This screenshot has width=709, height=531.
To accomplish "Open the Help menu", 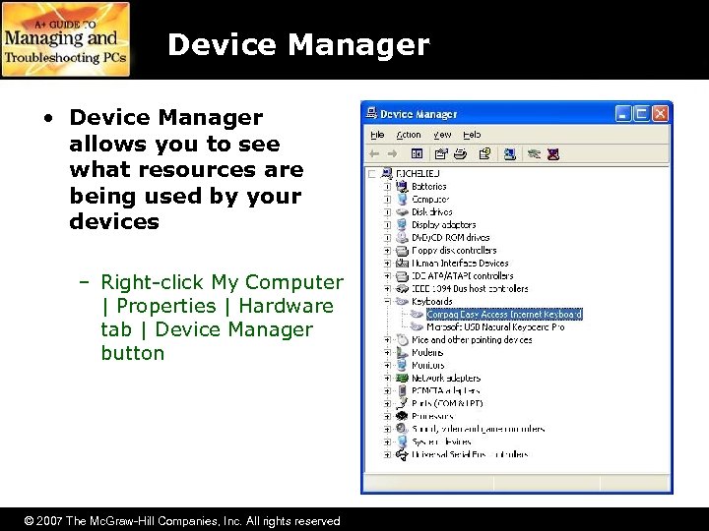I will pos(472,135).
